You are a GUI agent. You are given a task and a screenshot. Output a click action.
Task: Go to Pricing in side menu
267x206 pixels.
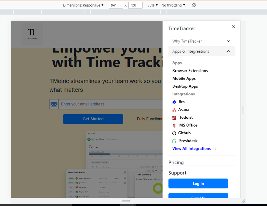(176, 163)
